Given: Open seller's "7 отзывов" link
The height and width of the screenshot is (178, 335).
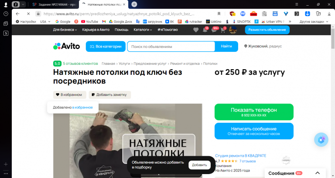Looking at the screenshot, I should click(247, 161).
